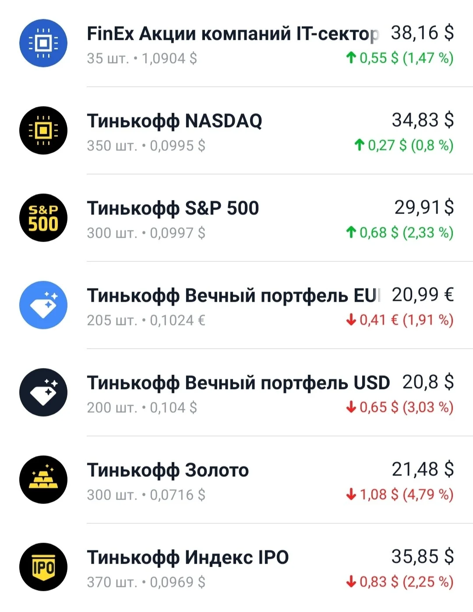Open Тинькофф Вечный портфель EUR title
The image size is (473, 612).
(x=234, y=296)
